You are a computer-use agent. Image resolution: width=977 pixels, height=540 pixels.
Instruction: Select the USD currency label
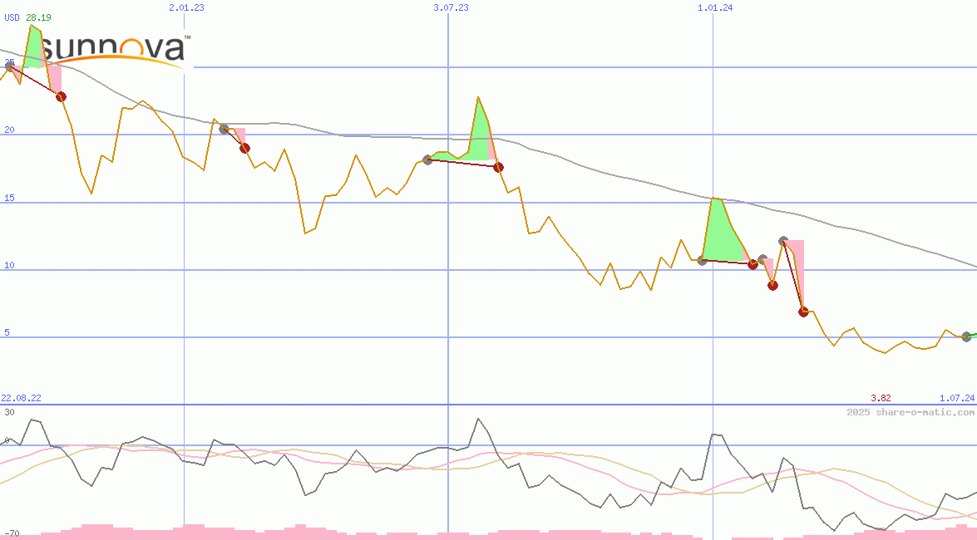pyautogui.click(x=12, y=17)
